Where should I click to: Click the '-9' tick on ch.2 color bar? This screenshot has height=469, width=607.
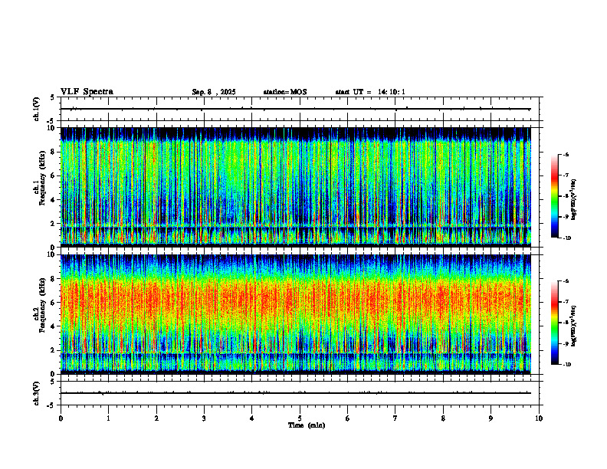tap(566, 343)
